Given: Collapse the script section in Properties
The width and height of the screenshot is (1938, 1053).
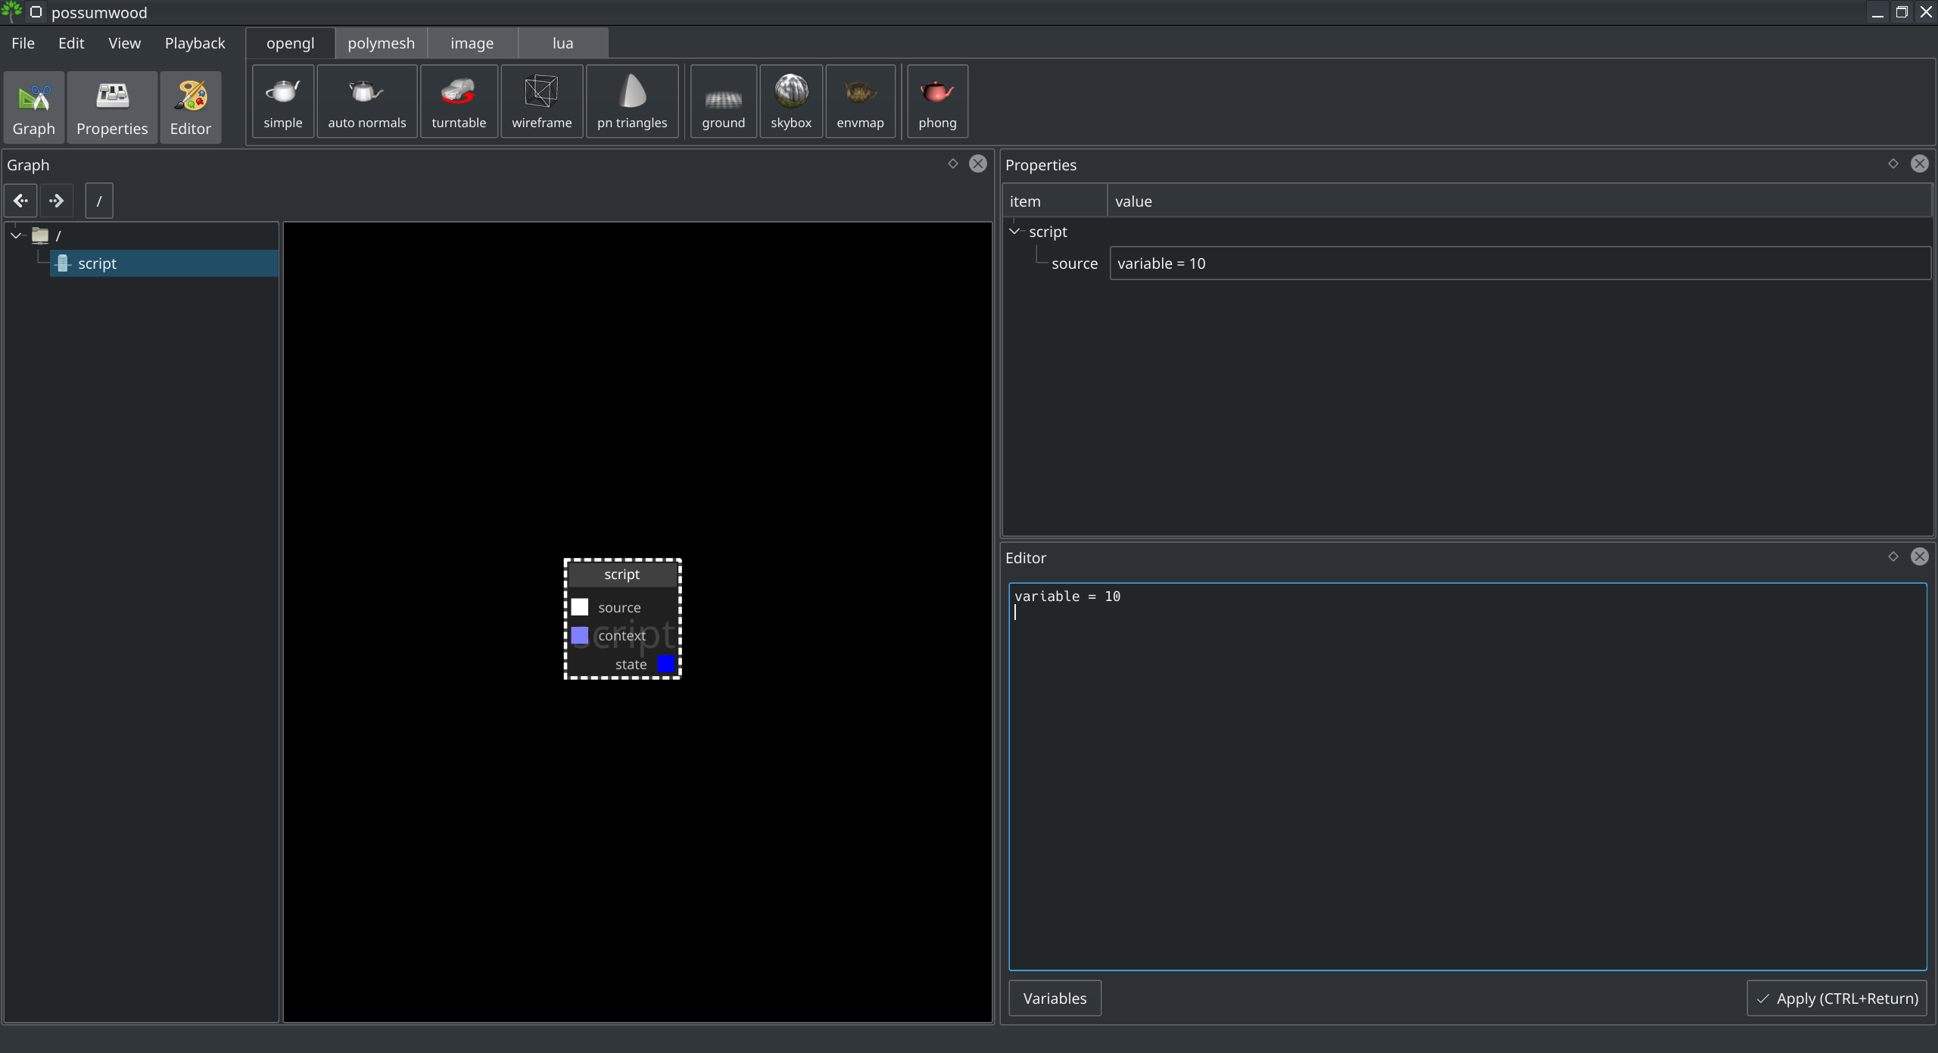Looking at the screenshot, I should pos(1017,231).
